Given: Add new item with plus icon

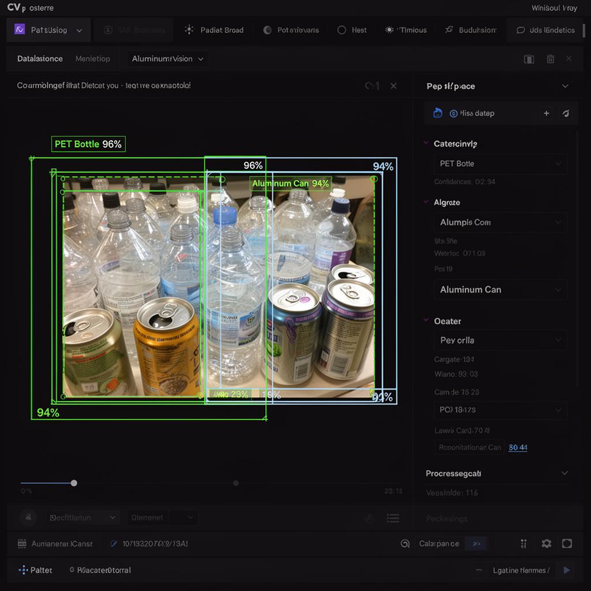Looking at the screenshot, I should tap(546, 113).
